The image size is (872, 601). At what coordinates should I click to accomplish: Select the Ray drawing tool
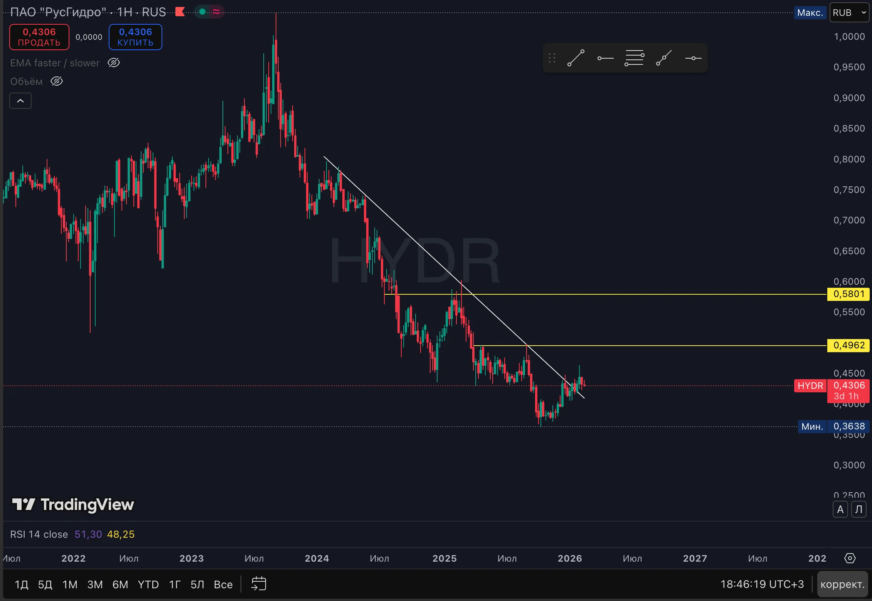(664, 58)
